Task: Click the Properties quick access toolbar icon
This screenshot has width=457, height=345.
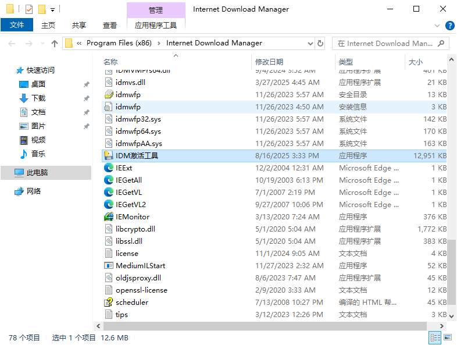Action: pos(29,10)
